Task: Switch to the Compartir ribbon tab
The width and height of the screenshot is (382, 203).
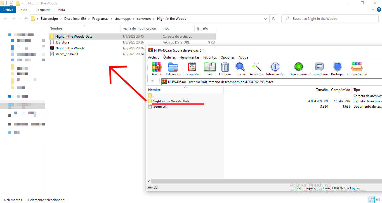Action: point(43,10)
